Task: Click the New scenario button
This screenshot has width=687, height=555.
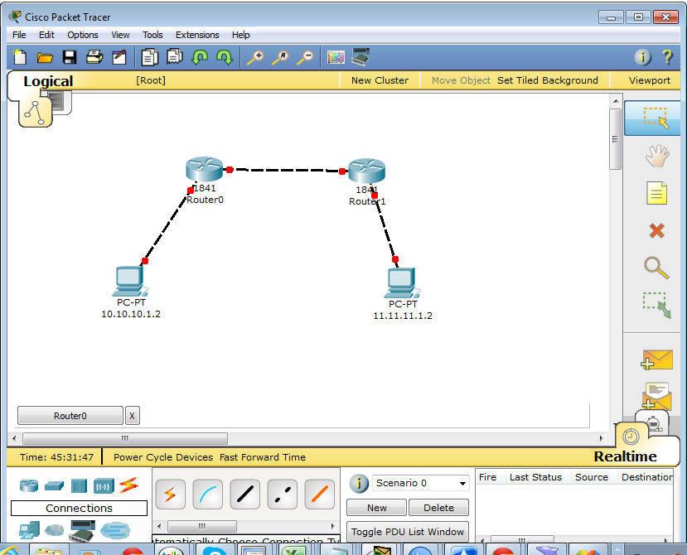Action: click(x=377, y=507)
